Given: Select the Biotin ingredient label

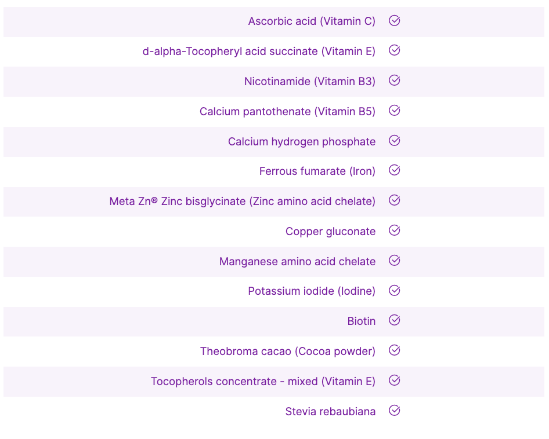Looking at the screenshot, I should (361, 321).
